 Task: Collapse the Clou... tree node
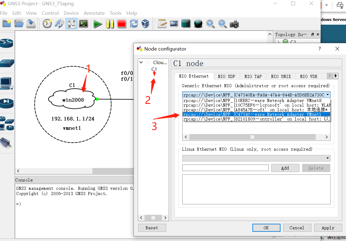(141, 62)
